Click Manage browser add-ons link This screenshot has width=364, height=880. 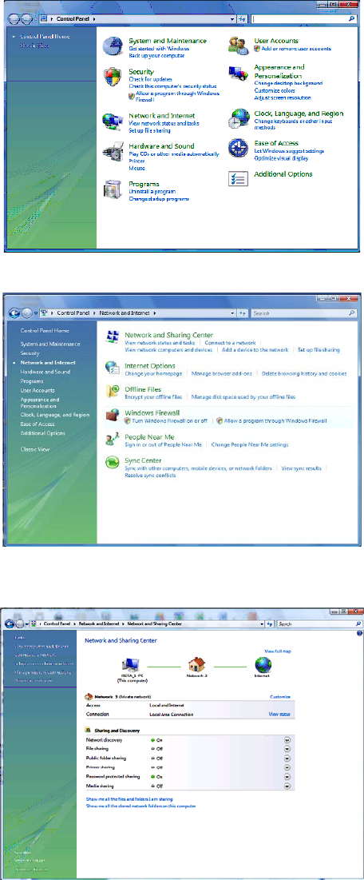pyautogui.click(x=222, y=374)
